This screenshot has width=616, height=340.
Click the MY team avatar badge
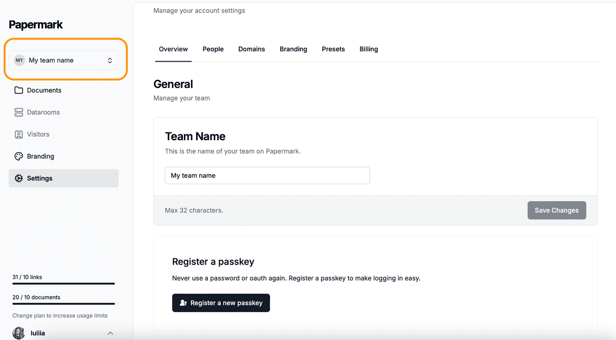[x=20, y=61]
